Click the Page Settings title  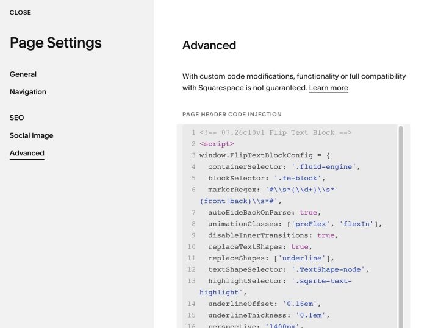tap(56, 43)
